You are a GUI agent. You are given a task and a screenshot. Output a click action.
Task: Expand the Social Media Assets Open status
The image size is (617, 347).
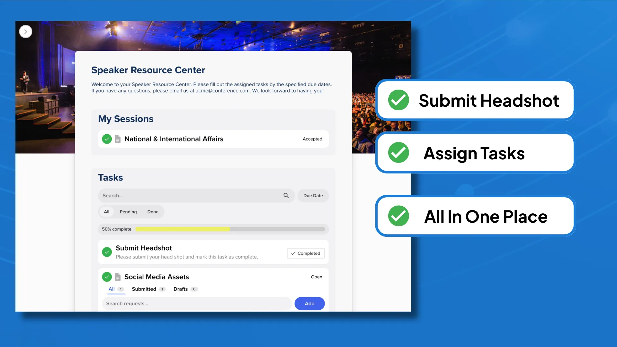(x=316, y=277)
